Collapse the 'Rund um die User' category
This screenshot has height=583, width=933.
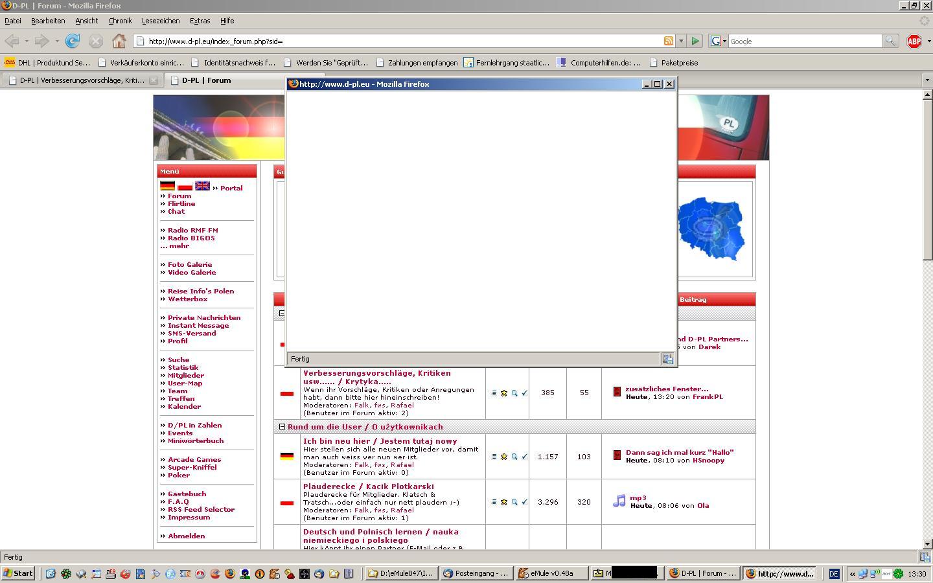coord(282,427)
